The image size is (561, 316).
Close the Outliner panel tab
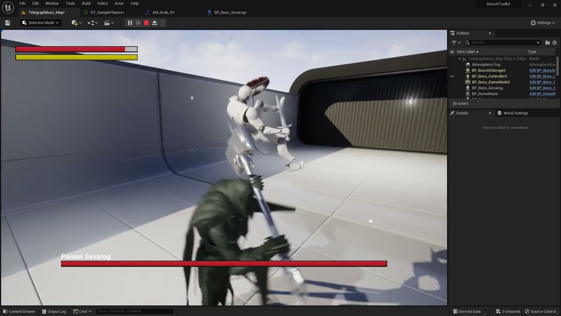tap(490, 33)
